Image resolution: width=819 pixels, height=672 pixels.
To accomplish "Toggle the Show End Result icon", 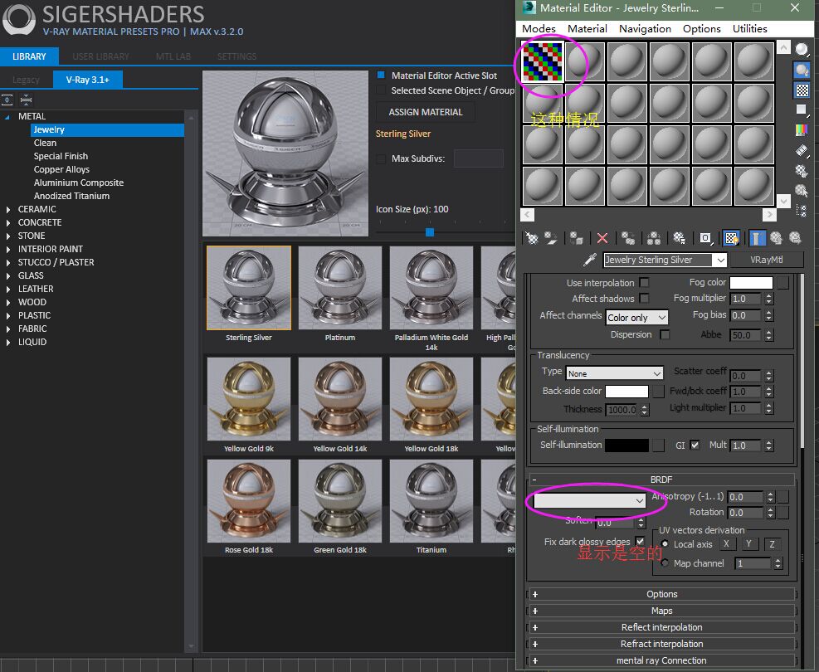I will point(757,238).
